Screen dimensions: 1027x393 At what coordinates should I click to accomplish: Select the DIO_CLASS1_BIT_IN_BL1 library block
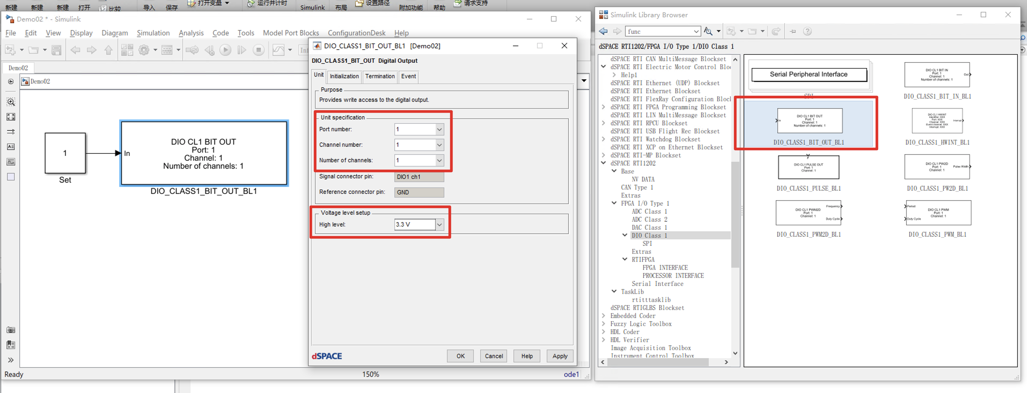tap(937, 75)
